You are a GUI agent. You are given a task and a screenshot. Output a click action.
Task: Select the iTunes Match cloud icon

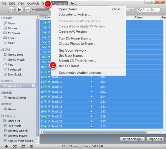pyautogui.click(x=5, y=59)
